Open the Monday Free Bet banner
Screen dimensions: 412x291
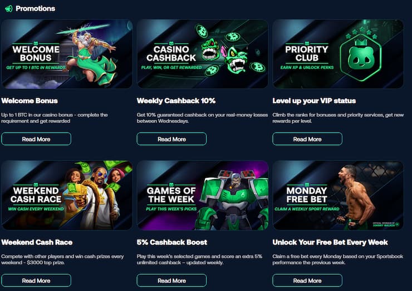click(x=338, y=195)
